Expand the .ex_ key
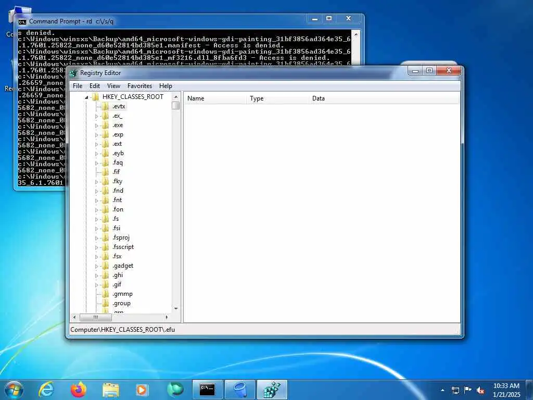This screenshot has height=400, width=533. coord(96,116)
